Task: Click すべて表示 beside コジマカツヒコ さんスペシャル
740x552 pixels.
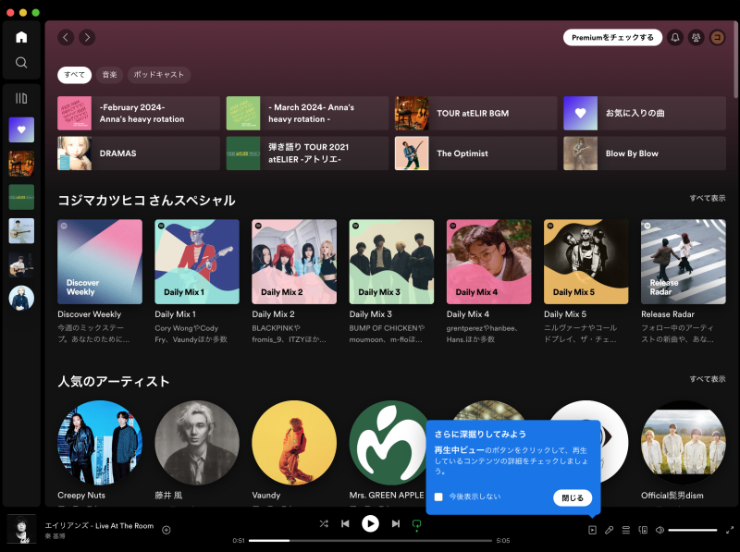Action: click(708, 198)
